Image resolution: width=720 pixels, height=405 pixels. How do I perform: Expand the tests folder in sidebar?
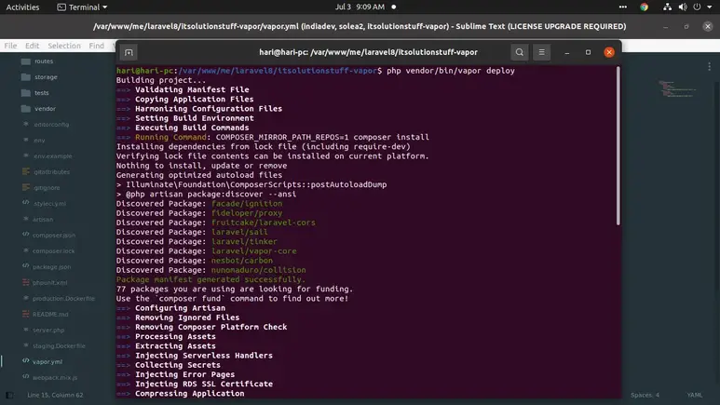pyautogui.click(x=41, y=93)
